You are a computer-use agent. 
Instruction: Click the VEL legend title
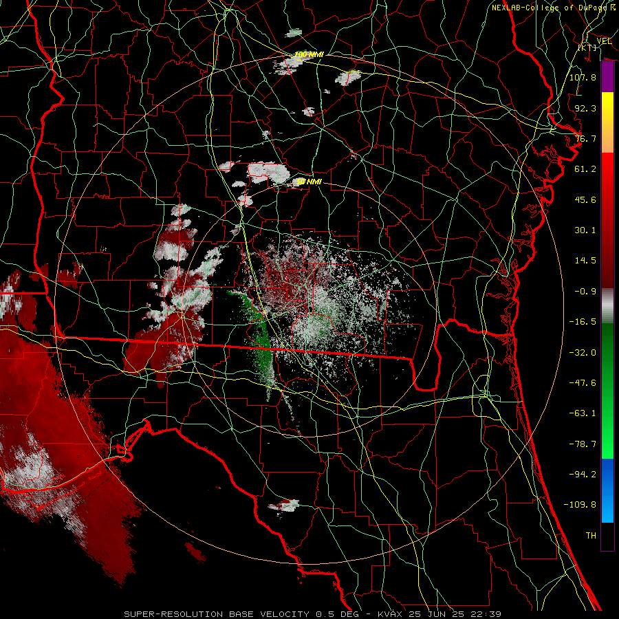point(604,41)
